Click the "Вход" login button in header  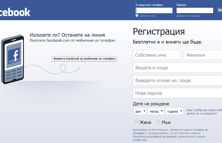pos(220,10)
